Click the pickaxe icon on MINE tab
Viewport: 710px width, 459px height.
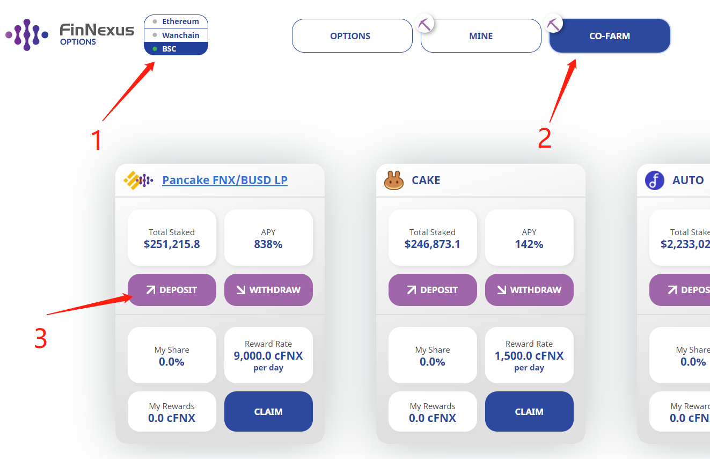tap(425, 24)
